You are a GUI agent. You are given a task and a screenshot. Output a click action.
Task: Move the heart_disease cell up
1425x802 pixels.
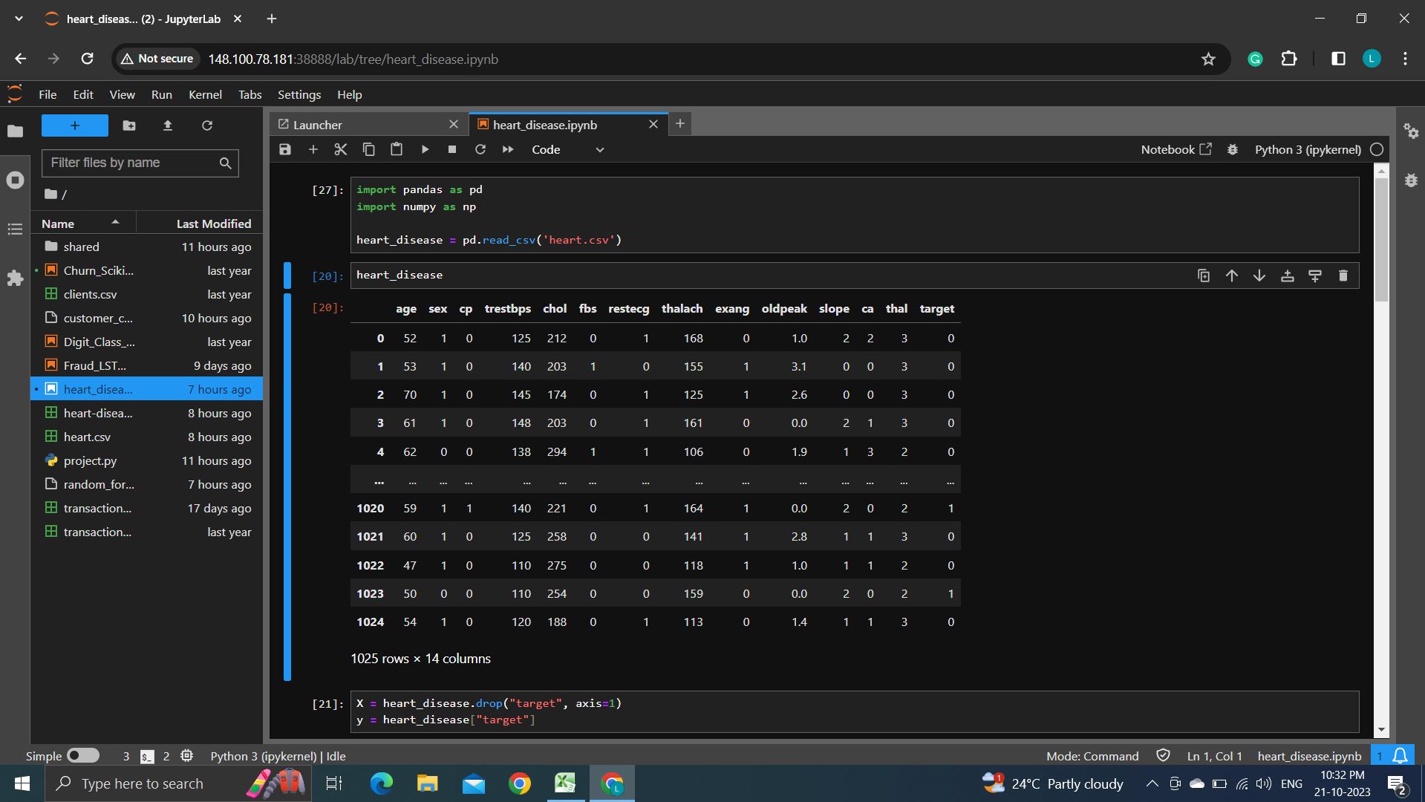(1232, 276)
